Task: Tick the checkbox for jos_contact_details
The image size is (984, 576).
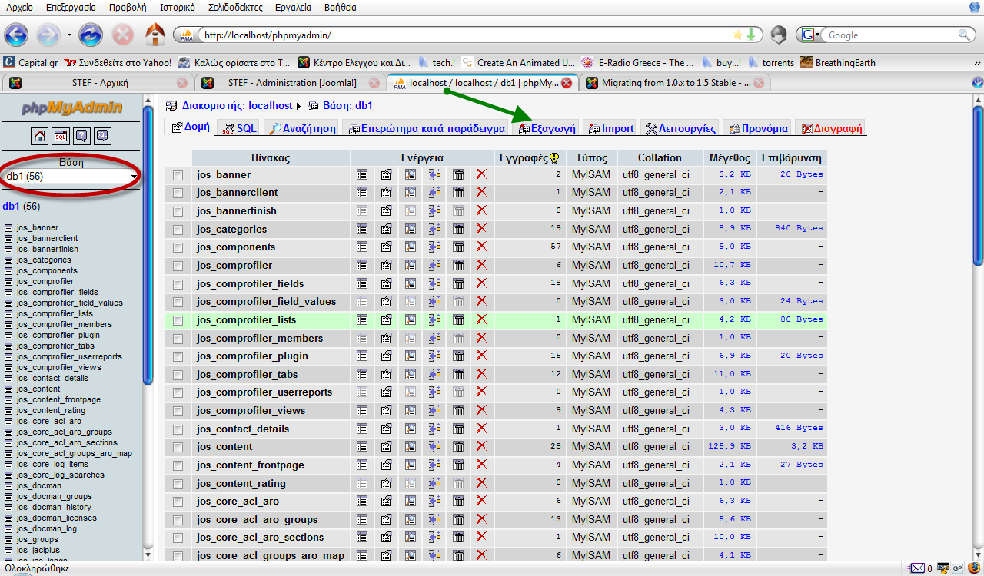Action: 178,429
